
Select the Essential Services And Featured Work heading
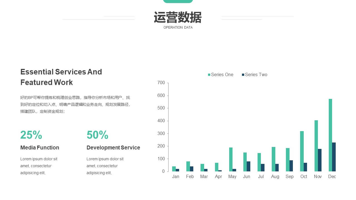point(61,77)
